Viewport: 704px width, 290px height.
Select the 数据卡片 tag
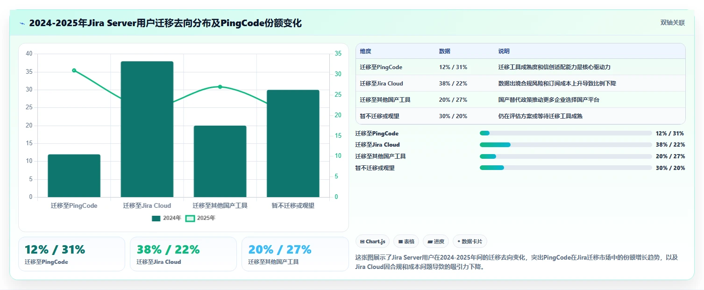pyautogui.click(x=470, y=241)
